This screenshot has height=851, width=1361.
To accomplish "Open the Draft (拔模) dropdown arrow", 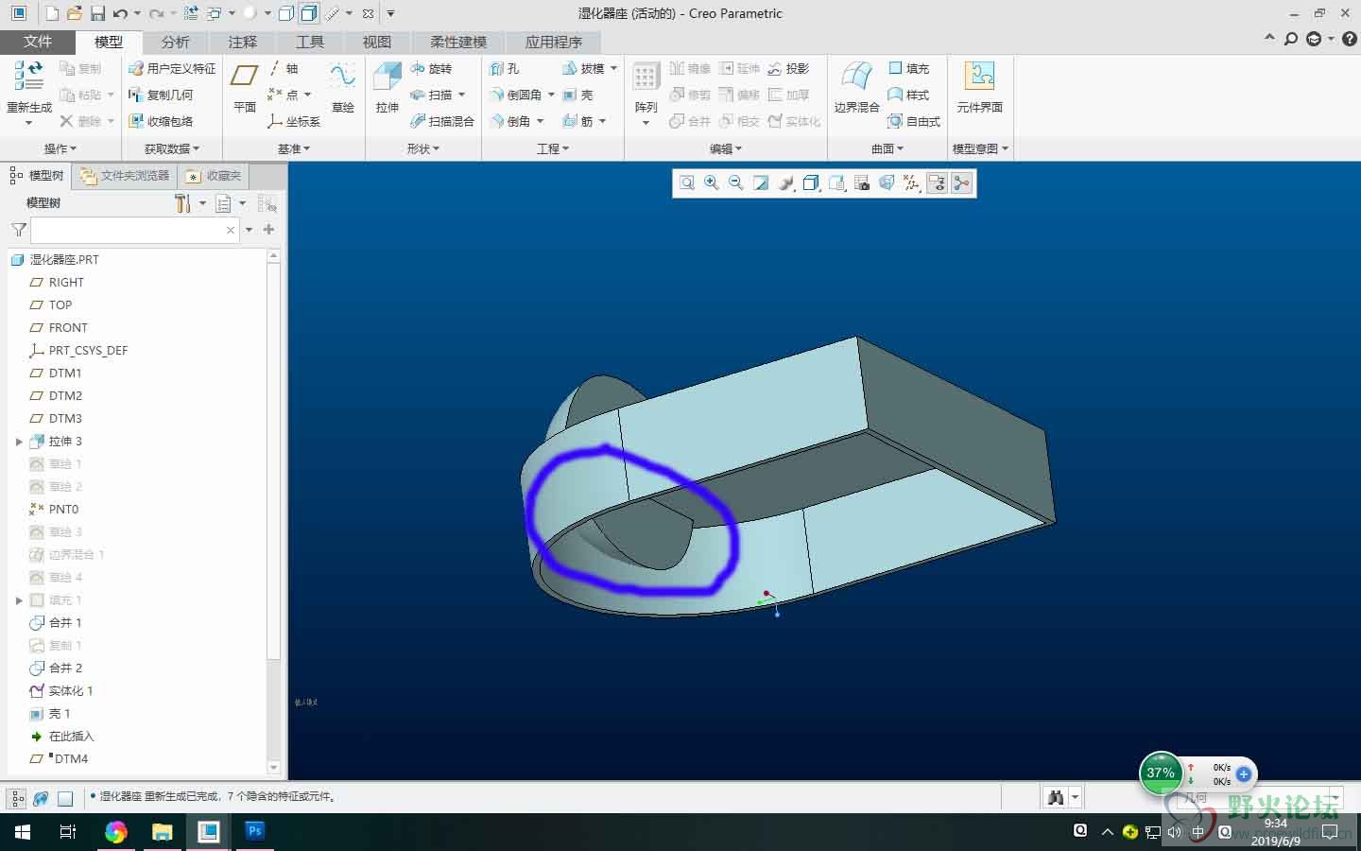I will (613, 68).
